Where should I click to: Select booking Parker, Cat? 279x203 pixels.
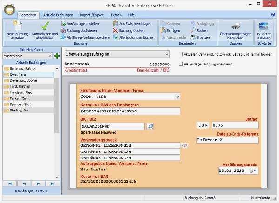click(29, 98)
